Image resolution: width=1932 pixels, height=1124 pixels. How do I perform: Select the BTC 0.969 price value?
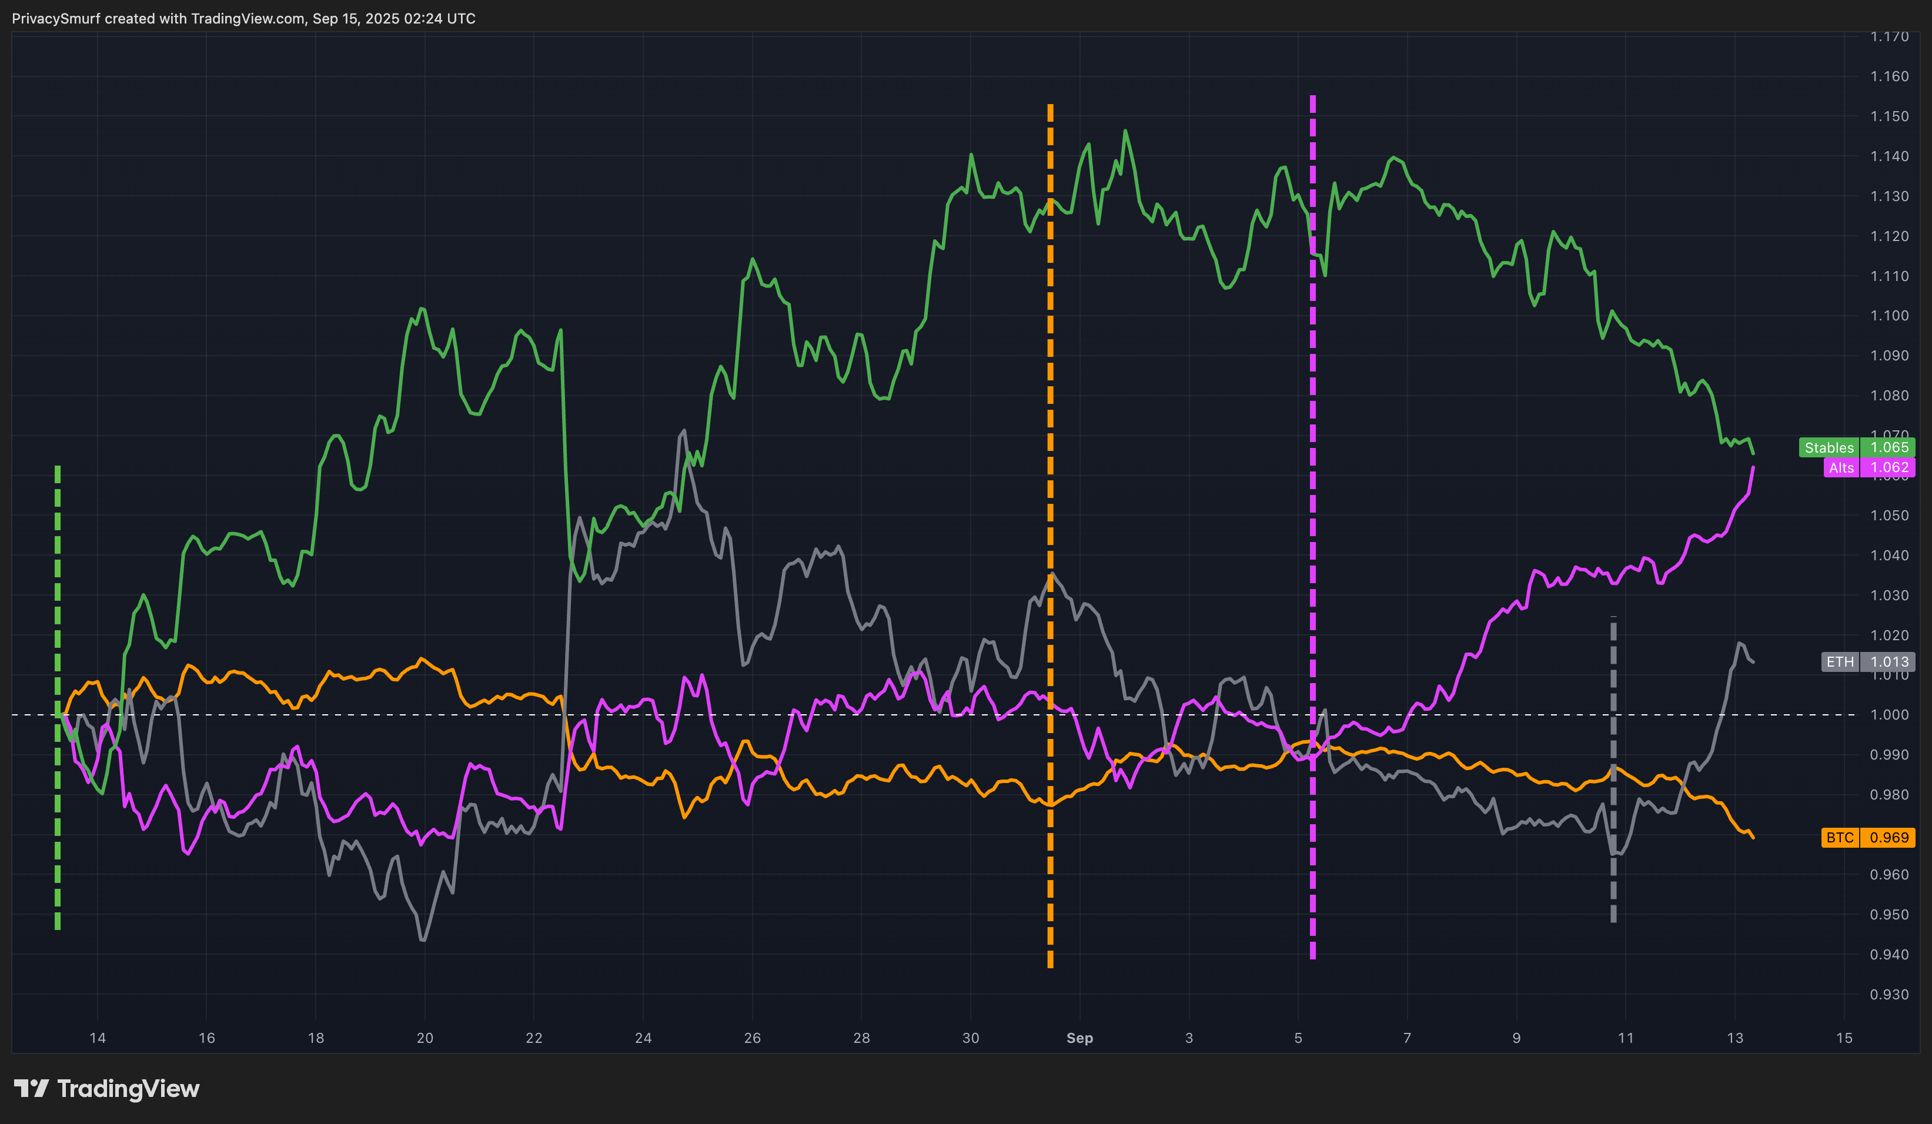[1889, 837]
